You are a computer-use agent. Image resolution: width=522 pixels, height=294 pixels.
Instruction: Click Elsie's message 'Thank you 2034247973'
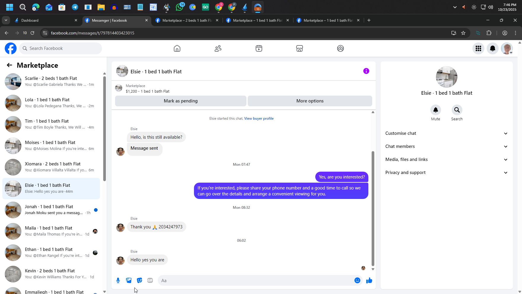(156, 227)
